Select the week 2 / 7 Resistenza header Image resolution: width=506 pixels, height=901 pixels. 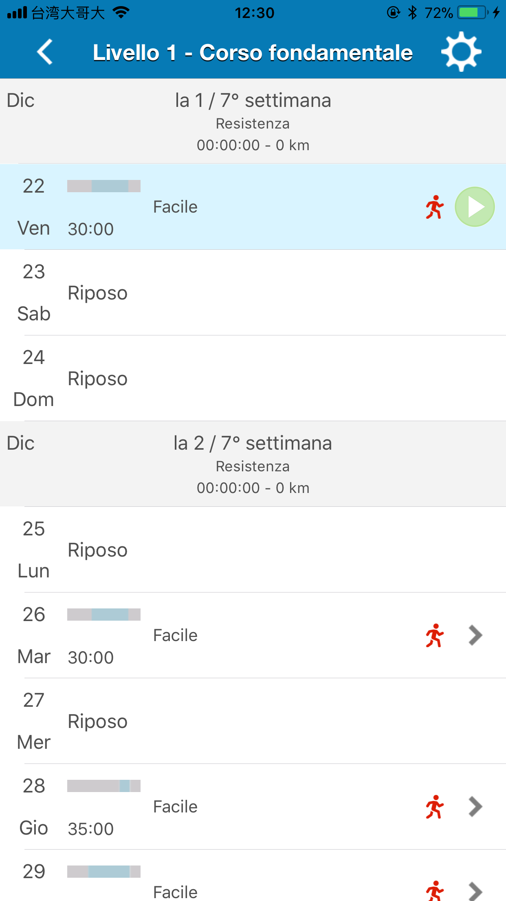253,464
